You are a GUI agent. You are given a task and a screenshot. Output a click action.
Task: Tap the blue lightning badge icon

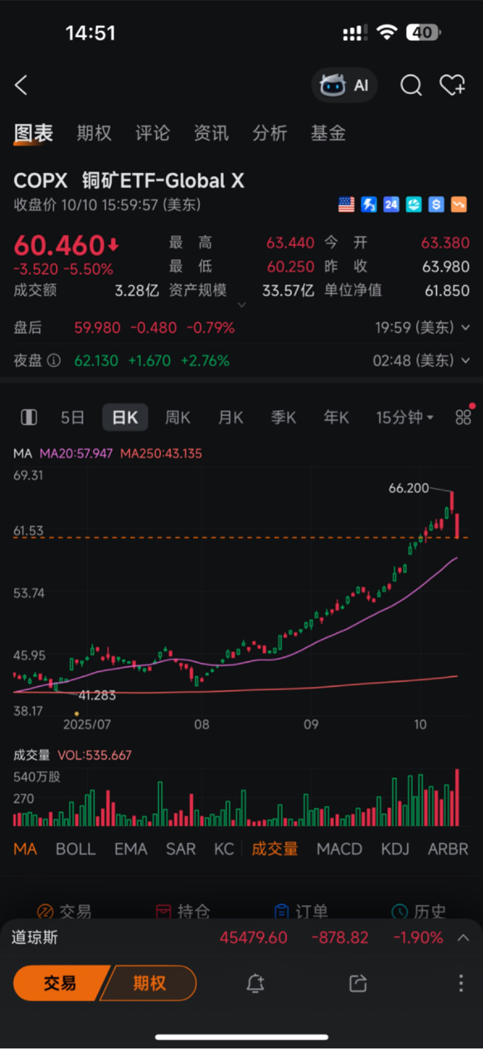[x=369, y=204]
